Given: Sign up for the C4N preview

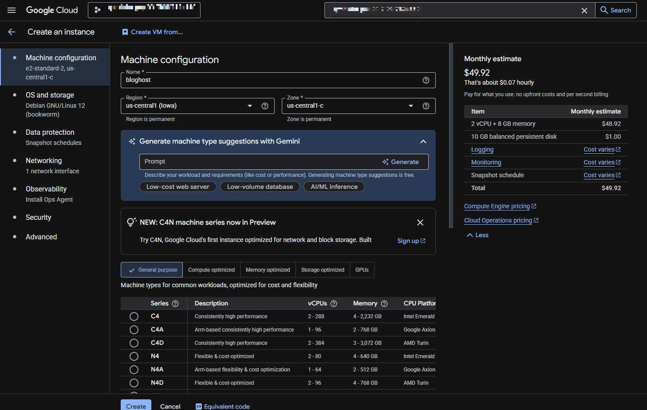Looking at the screenshot, I should pyautogui.click(x=411, y=241).
